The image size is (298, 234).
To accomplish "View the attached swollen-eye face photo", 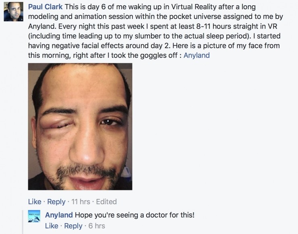I will (x=80, y=127).
